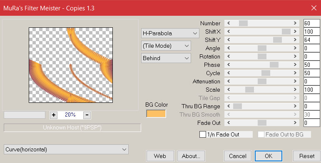Click the About... button

coord(191,156)
